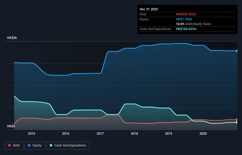Click the tooltip Debt label
Screen dimensions: 242x155
coord(143,14)
